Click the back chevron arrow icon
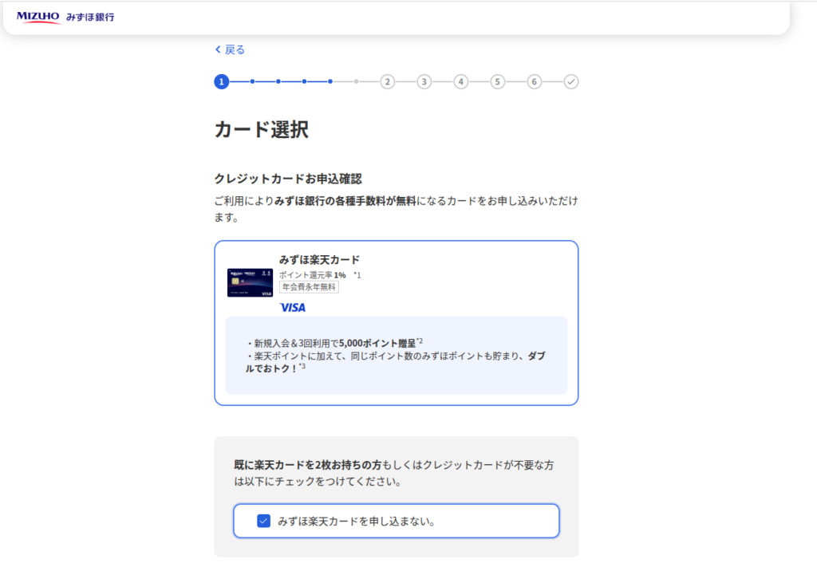Image resolution: width=817 pixels, height=563 pixels. tap(218, 49)
